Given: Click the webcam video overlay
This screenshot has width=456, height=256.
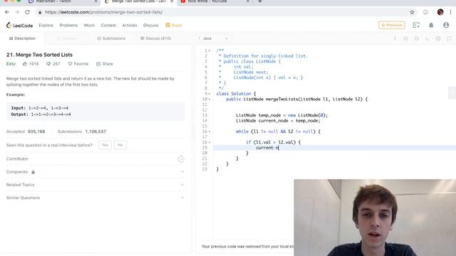Looking at the screenshot, I should tap(375, 218).
